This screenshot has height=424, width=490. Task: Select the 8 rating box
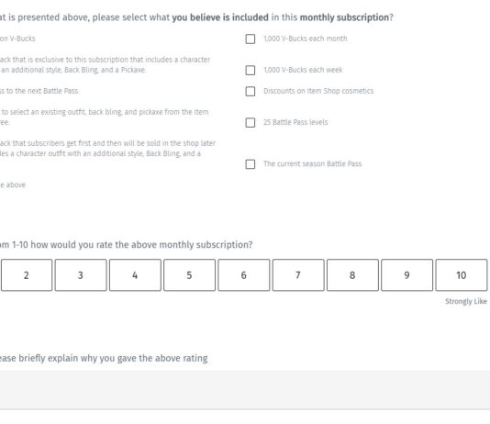(x=352, y=275)
